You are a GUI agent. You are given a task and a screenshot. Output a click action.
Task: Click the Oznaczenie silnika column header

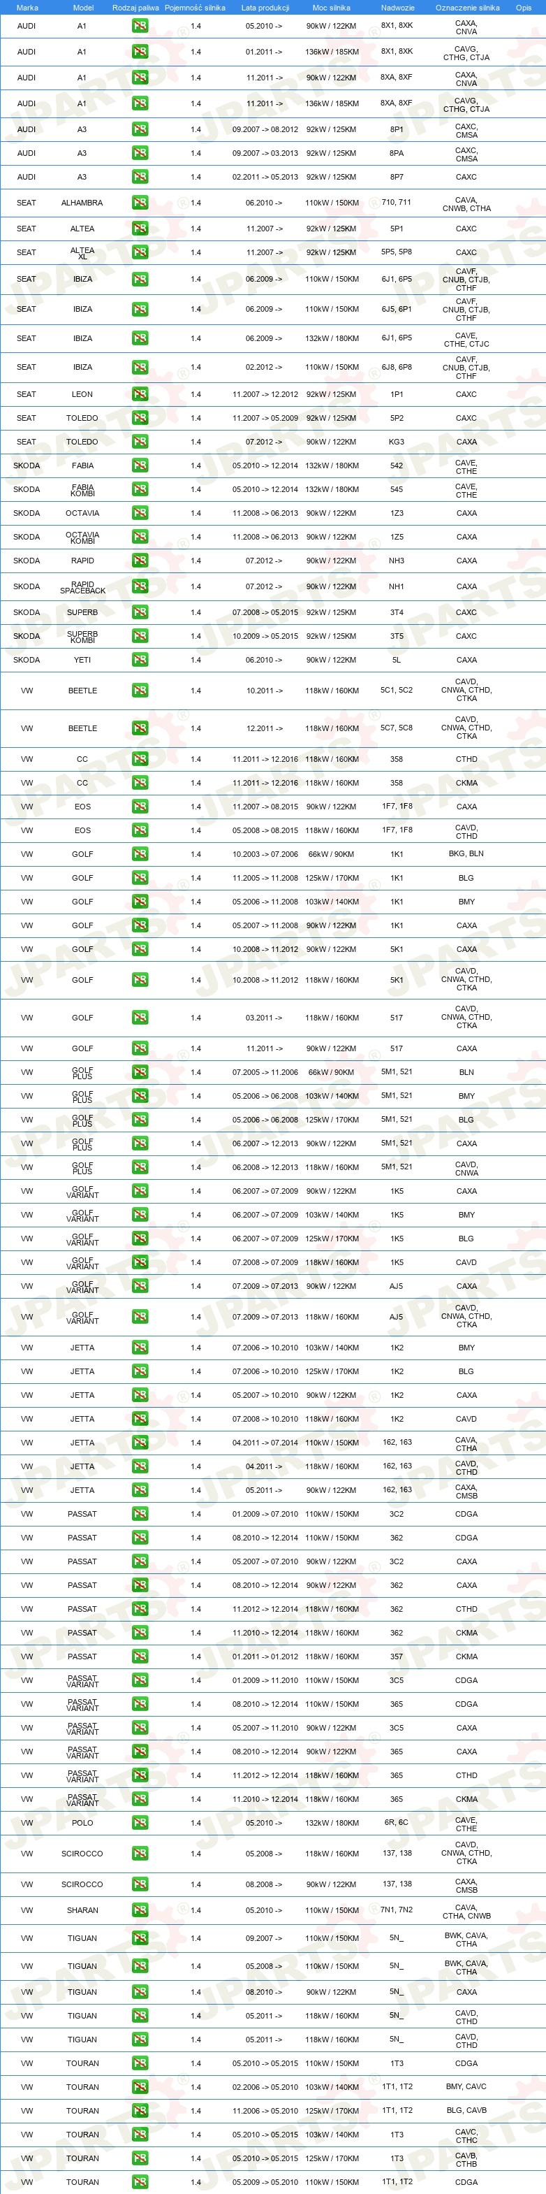467,8
